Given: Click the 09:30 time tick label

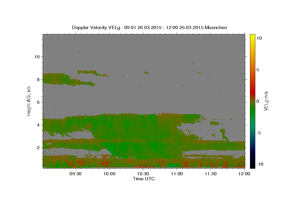Looking at the screenshot, I should pos(75,174).
